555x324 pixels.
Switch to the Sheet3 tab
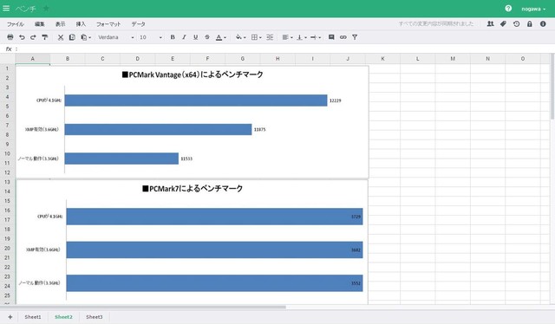point(95,317)
